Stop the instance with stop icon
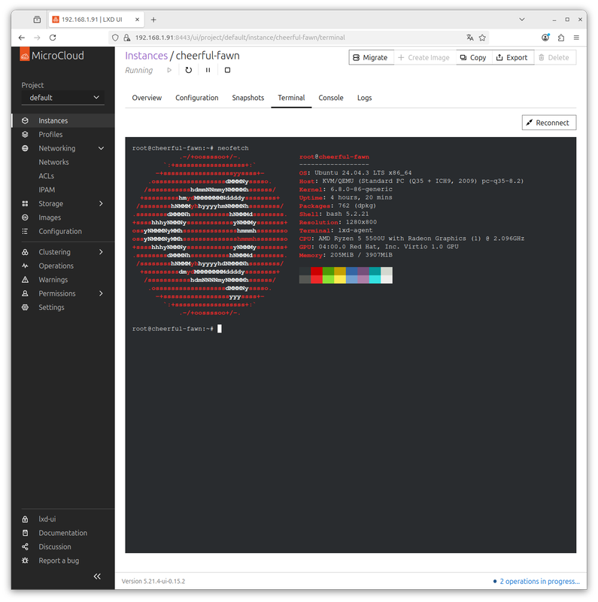 (x=227, y=70)
